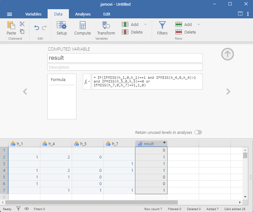Switch to the Analyses tab
The image size is (253, 212).
click(83, 14)
